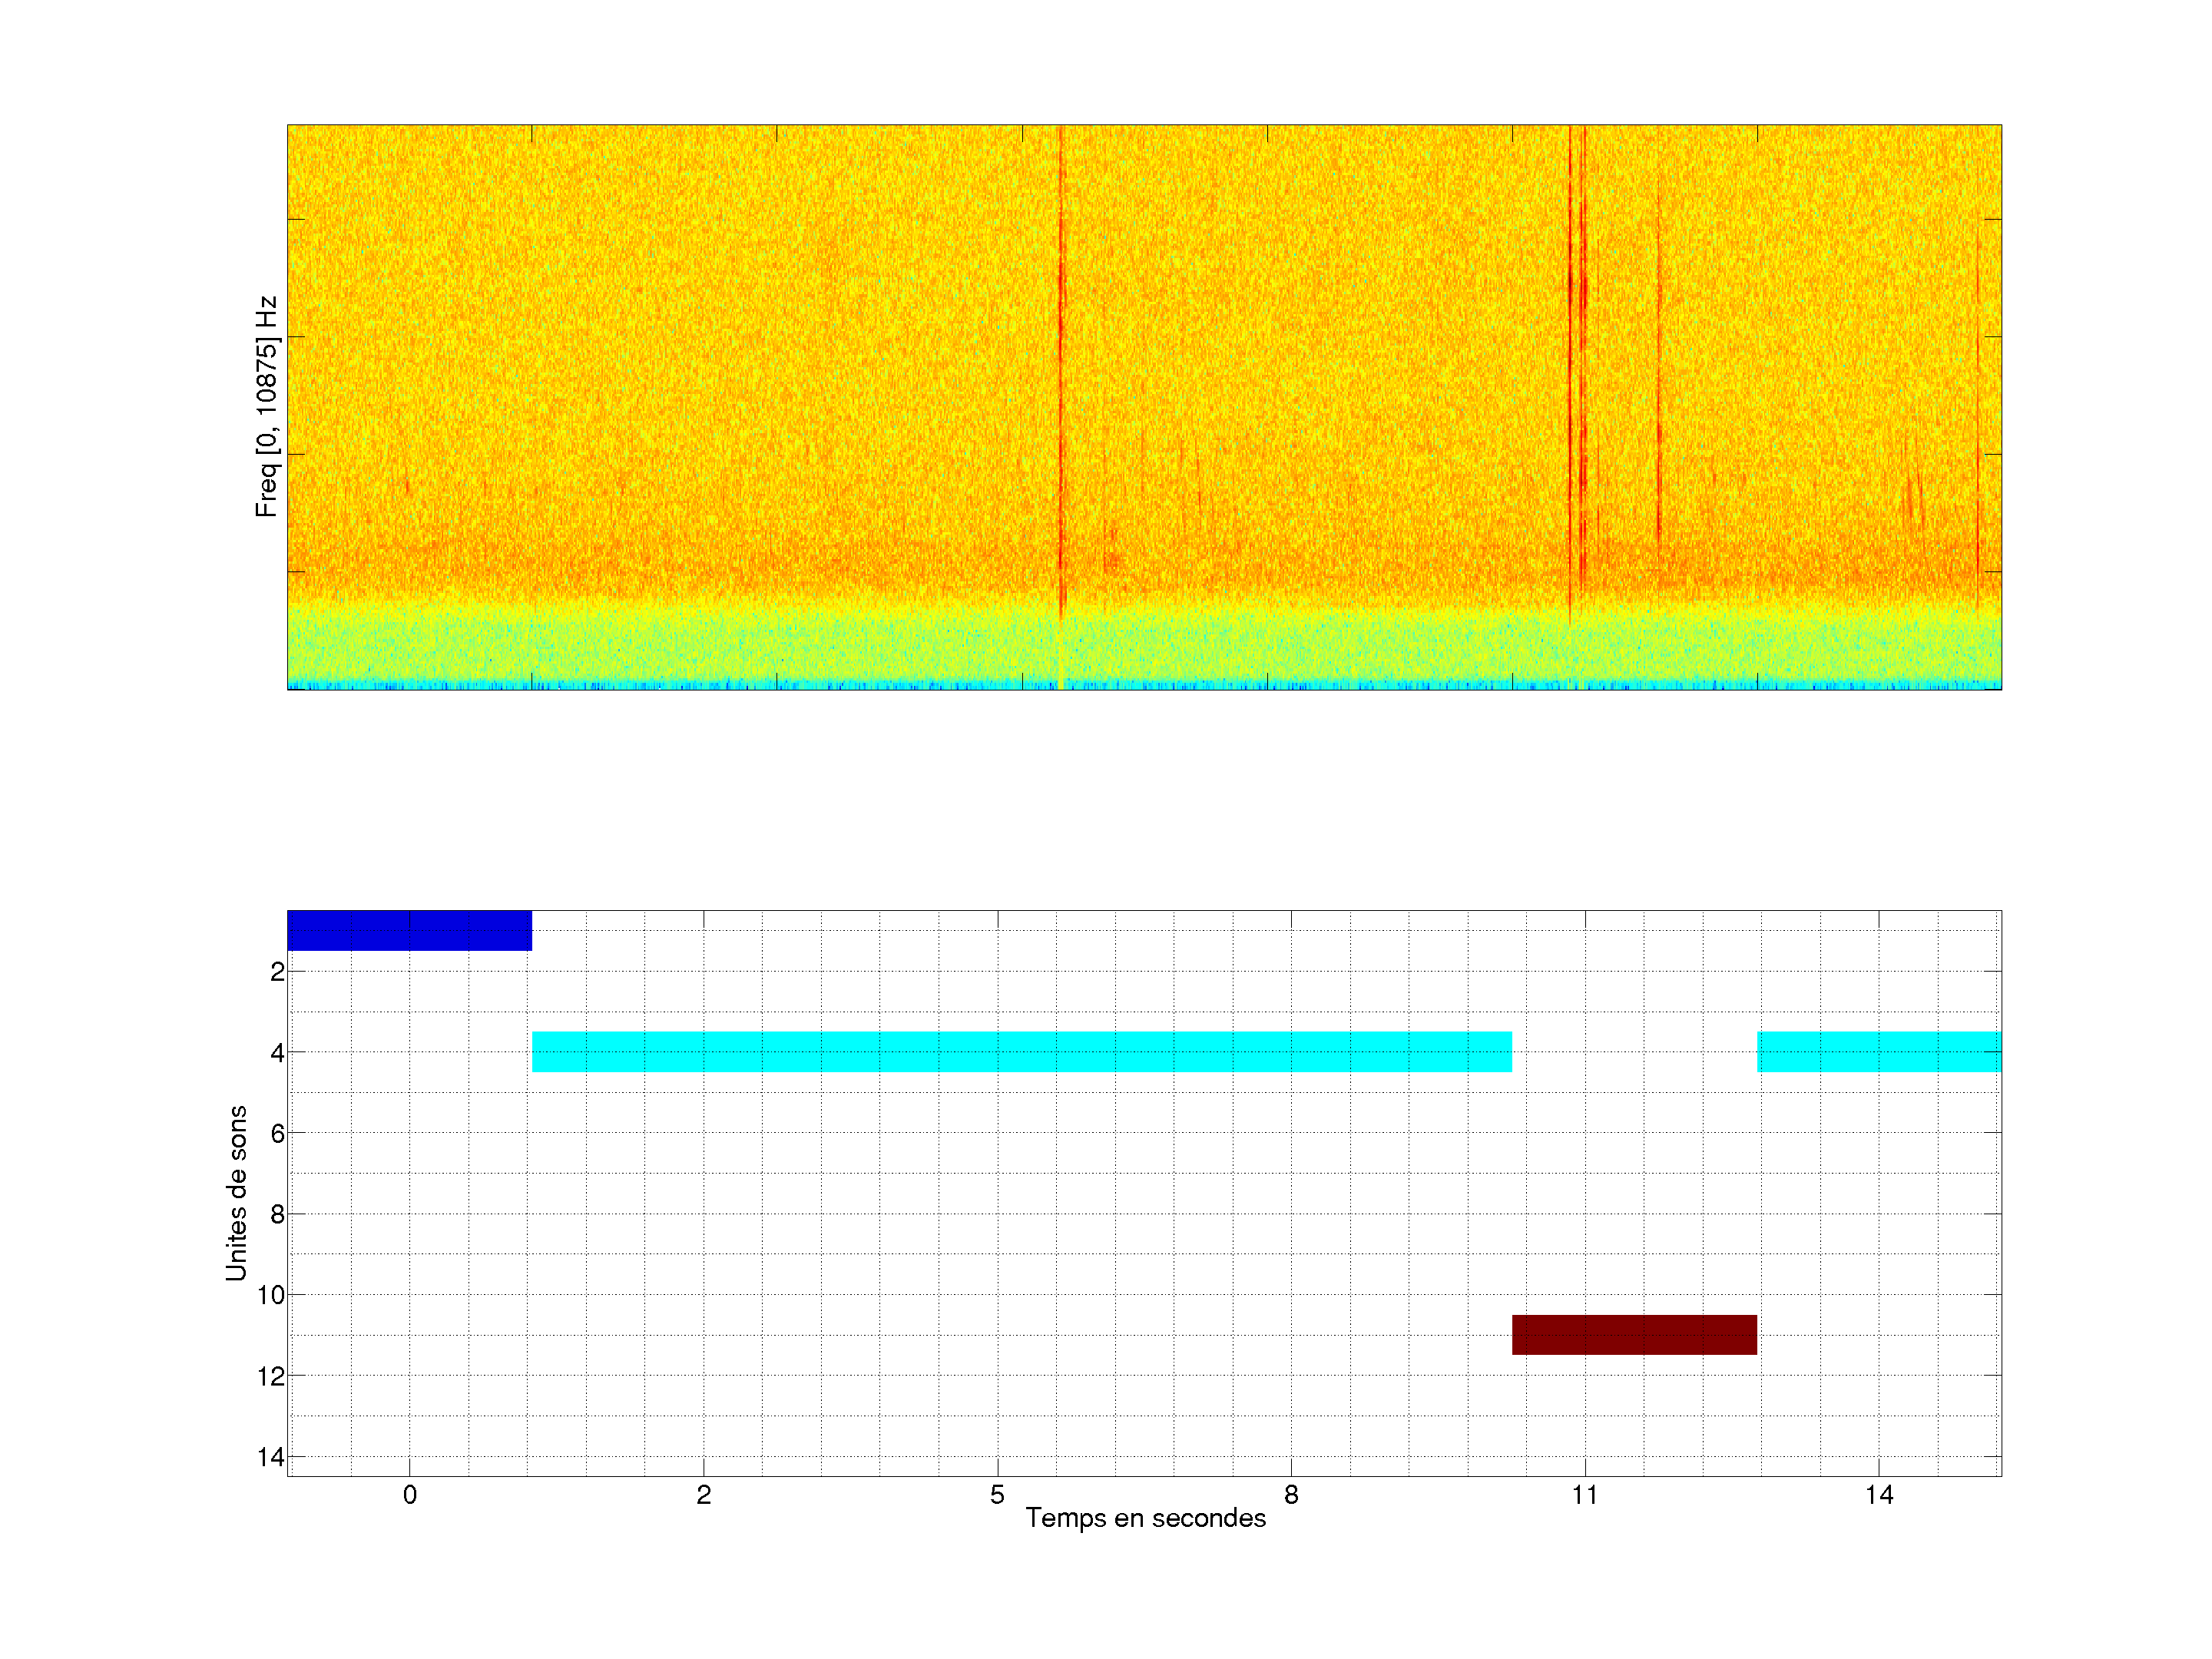
Task: Click the 'Temps en secondes' axis label
Action: (x=1145, y=1519)
